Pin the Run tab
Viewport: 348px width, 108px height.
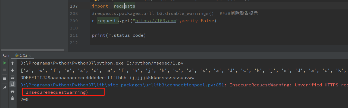[5, 88]
